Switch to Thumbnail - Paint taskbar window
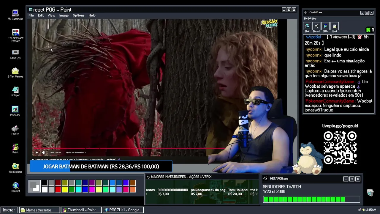Viewport: 380px width, 214px height. pyautogui.click(x=81, y=210)
